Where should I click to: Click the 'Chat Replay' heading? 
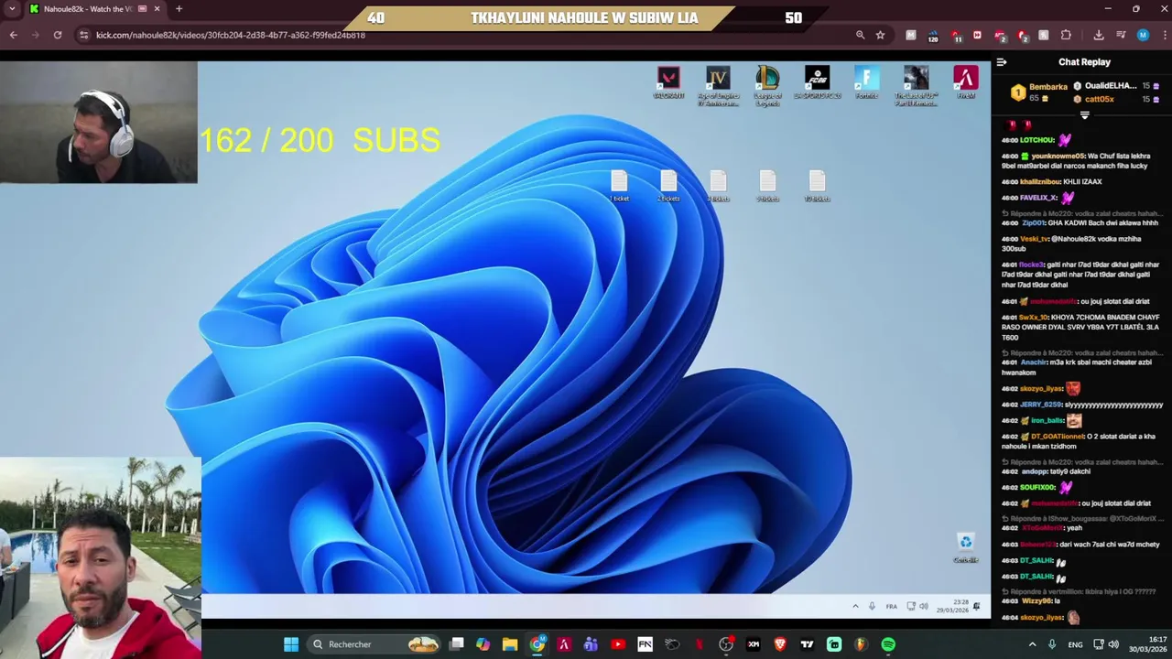pyautogui.click(x=1084, y=62)
